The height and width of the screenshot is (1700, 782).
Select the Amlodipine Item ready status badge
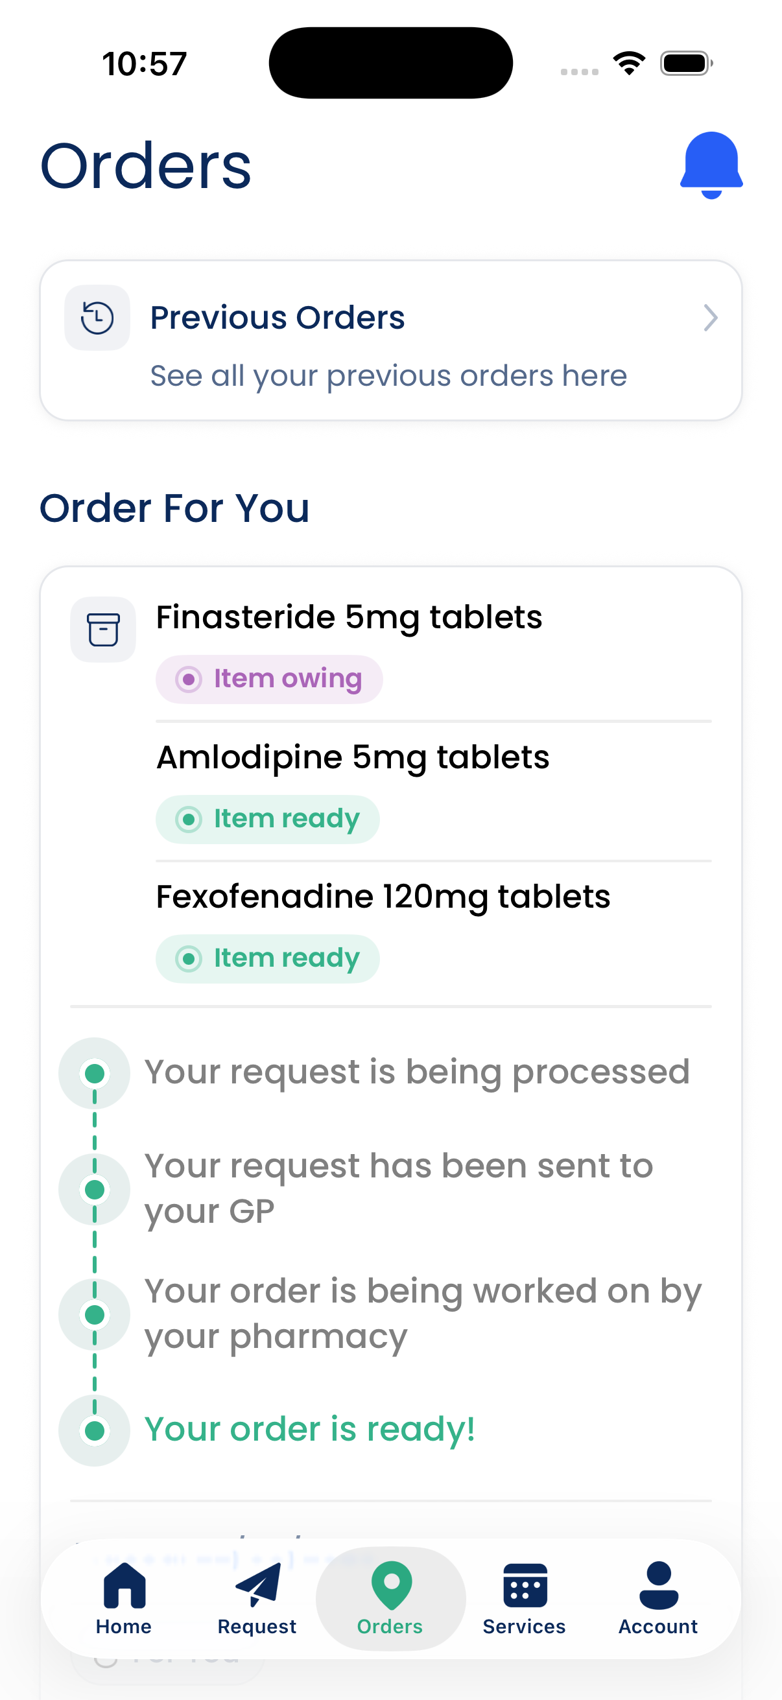pos(268,819)
